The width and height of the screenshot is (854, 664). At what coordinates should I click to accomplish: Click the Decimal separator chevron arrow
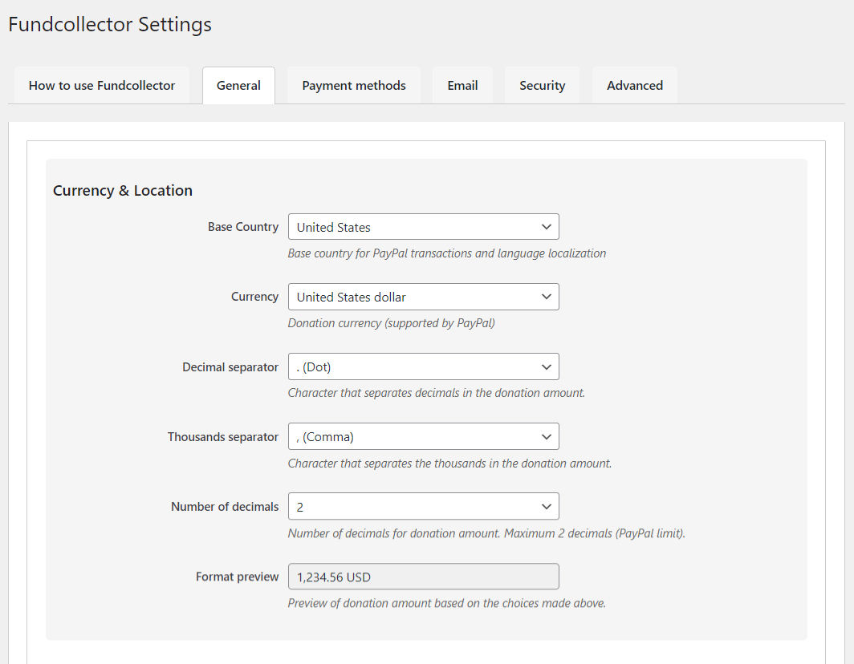547,366
